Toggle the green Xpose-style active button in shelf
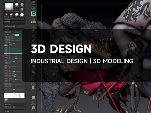Image resolution: width=151 pixels, height=113 pixels. click(x=33, y=14)
